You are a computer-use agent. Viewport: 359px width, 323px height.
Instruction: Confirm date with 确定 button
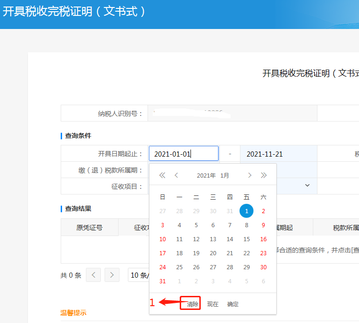[x=233, y=304]
